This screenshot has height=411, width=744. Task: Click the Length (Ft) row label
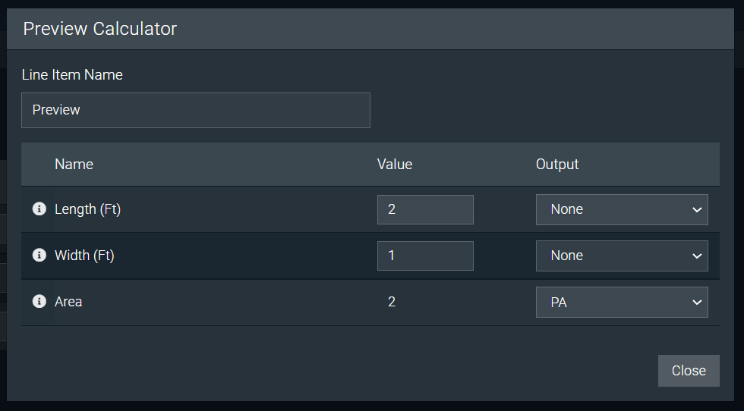coord(88,209)
